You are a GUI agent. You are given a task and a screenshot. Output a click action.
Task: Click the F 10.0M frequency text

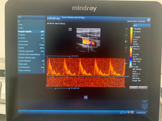coord(137,37)
